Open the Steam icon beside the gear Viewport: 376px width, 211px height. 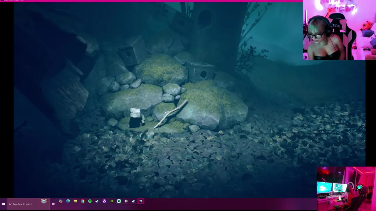point(133,201)
